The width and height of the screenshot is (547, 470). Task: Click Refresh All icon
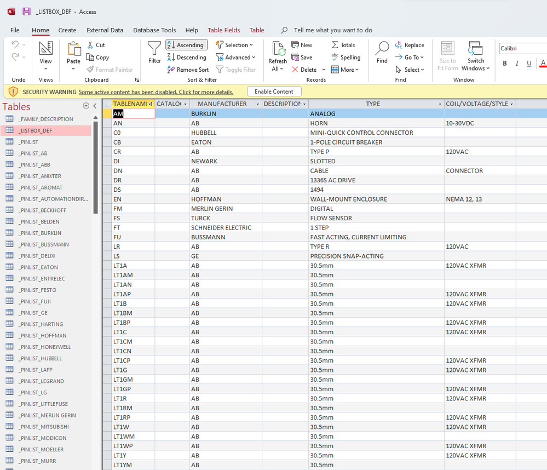pos(278,49)
